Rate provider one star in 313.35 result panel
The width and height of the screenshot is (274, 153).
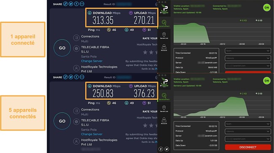pyautogui.click(x=145, y=52)
